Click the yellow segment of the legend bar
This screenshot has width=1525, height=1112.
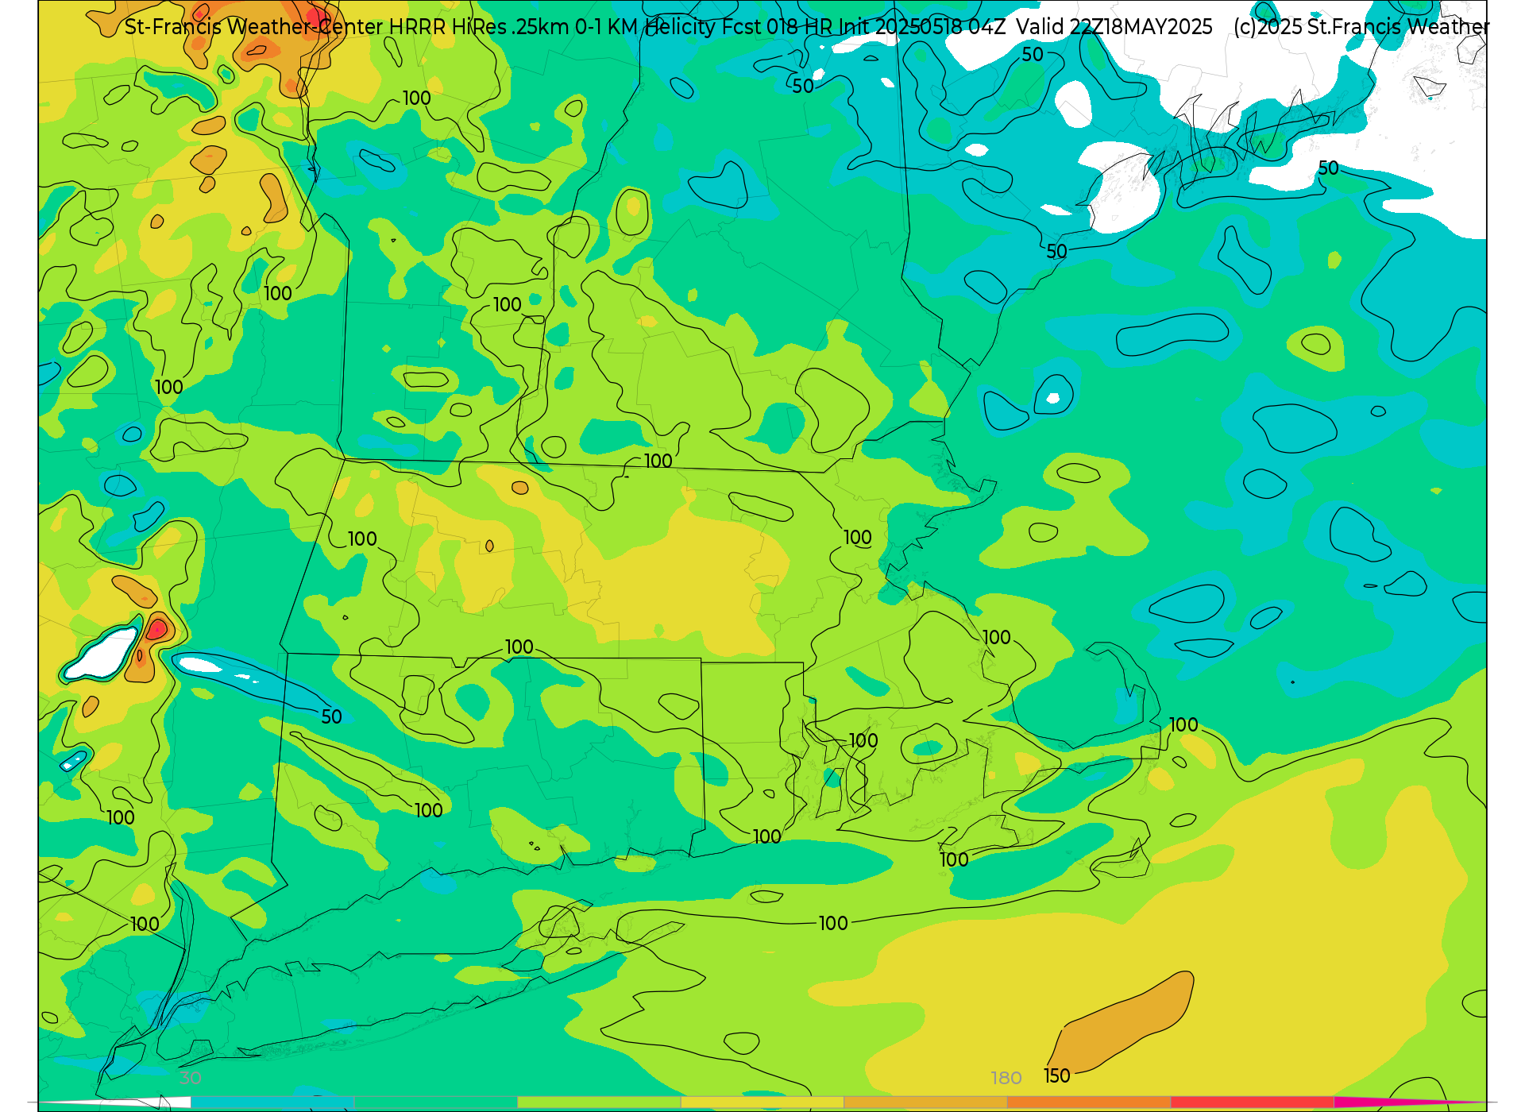pos(762,1102)
